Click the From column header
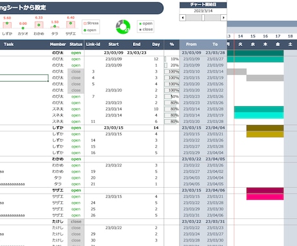Viewport: 297px width, 246px height. click(191, 44)
